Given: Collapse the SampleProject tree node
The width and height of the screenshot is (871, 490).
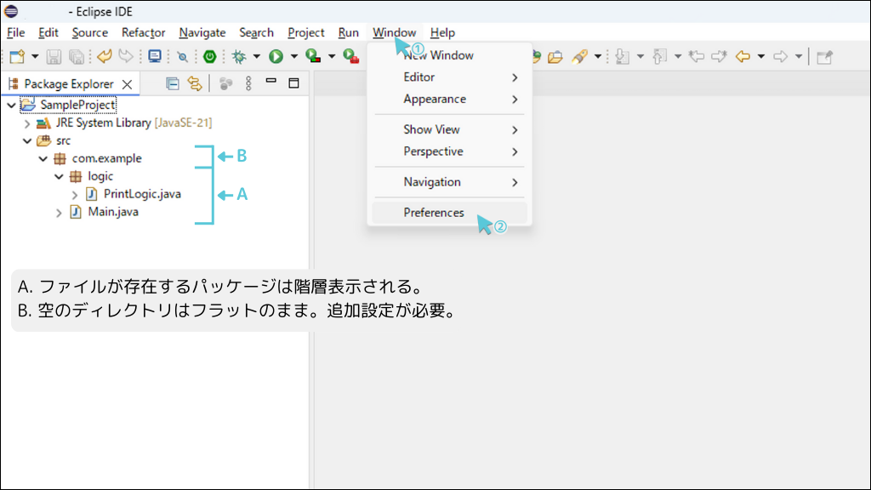Looking at the screenshot, I should [11, 105].
